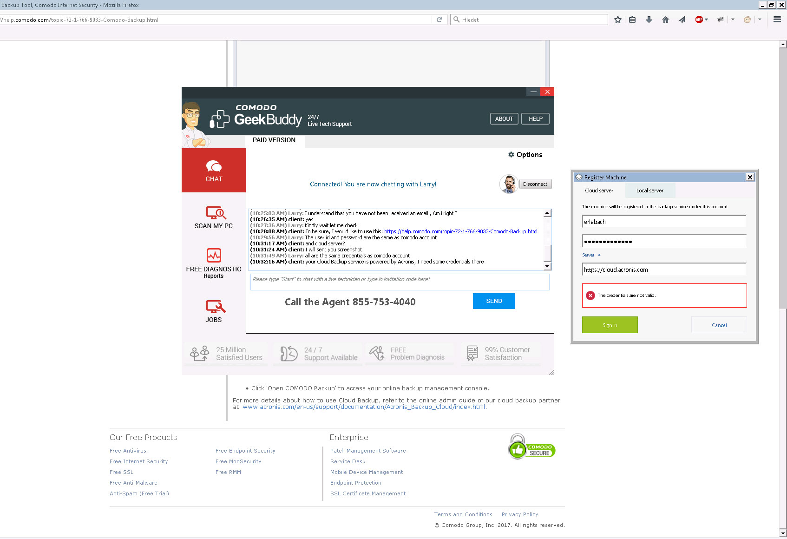Click the chat message input box
This screenshot has height=539, width=787.
[400, 282]
